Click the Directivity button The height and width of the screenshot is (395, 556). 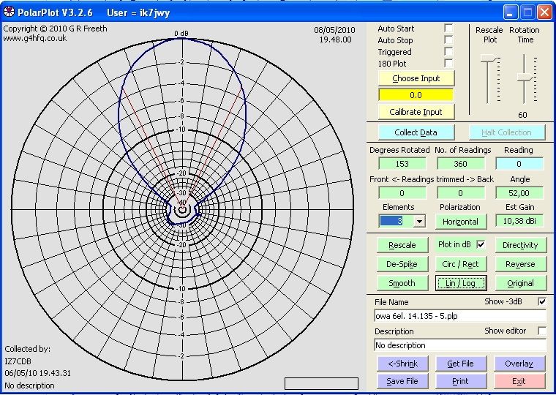tap(520, 245)
